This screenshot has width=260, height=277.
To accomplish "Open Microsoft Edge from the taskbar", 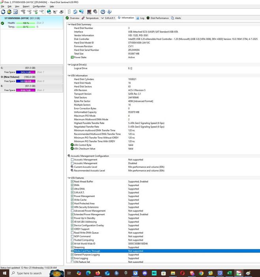I will tap(88, 273).
